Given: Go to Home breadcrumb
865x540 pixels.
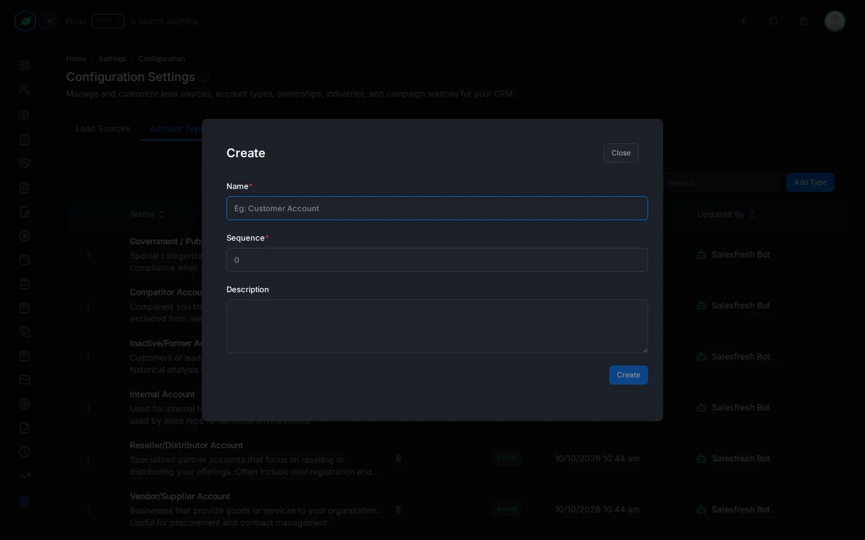Looking at the screenshot, I should pos(76,59).
